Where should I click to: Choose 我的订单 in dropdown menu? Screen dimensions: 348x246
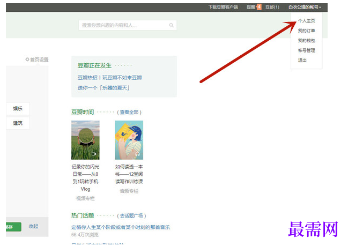pos(306,31)
